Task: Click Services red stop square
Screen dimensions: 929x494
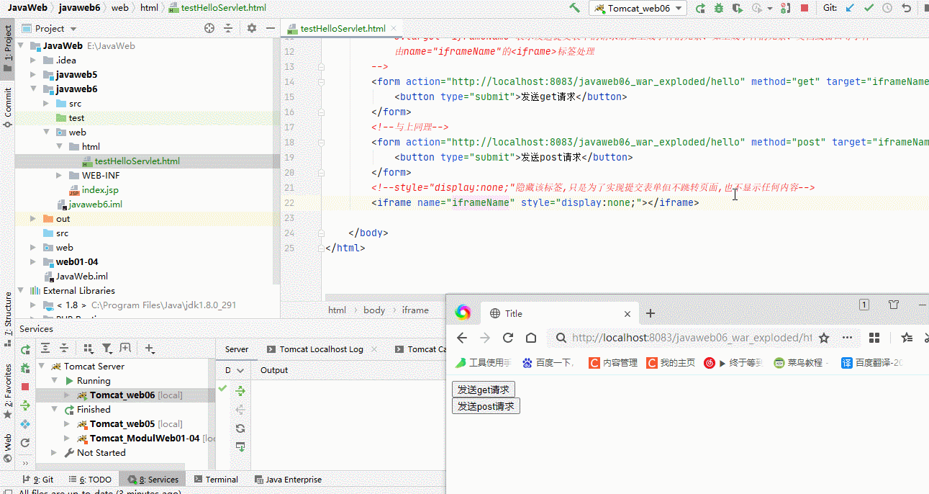Action: click(x=25, y=387)
